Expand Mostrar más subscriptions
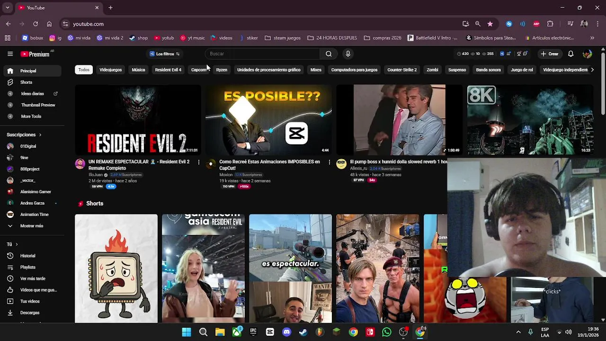606x341 pixels. pos(31,226)
